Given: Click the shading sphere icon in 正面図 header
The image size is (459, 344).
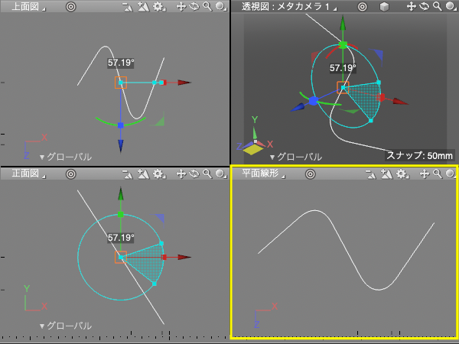Looking at the screenshot, I should [x=220, y=174].
